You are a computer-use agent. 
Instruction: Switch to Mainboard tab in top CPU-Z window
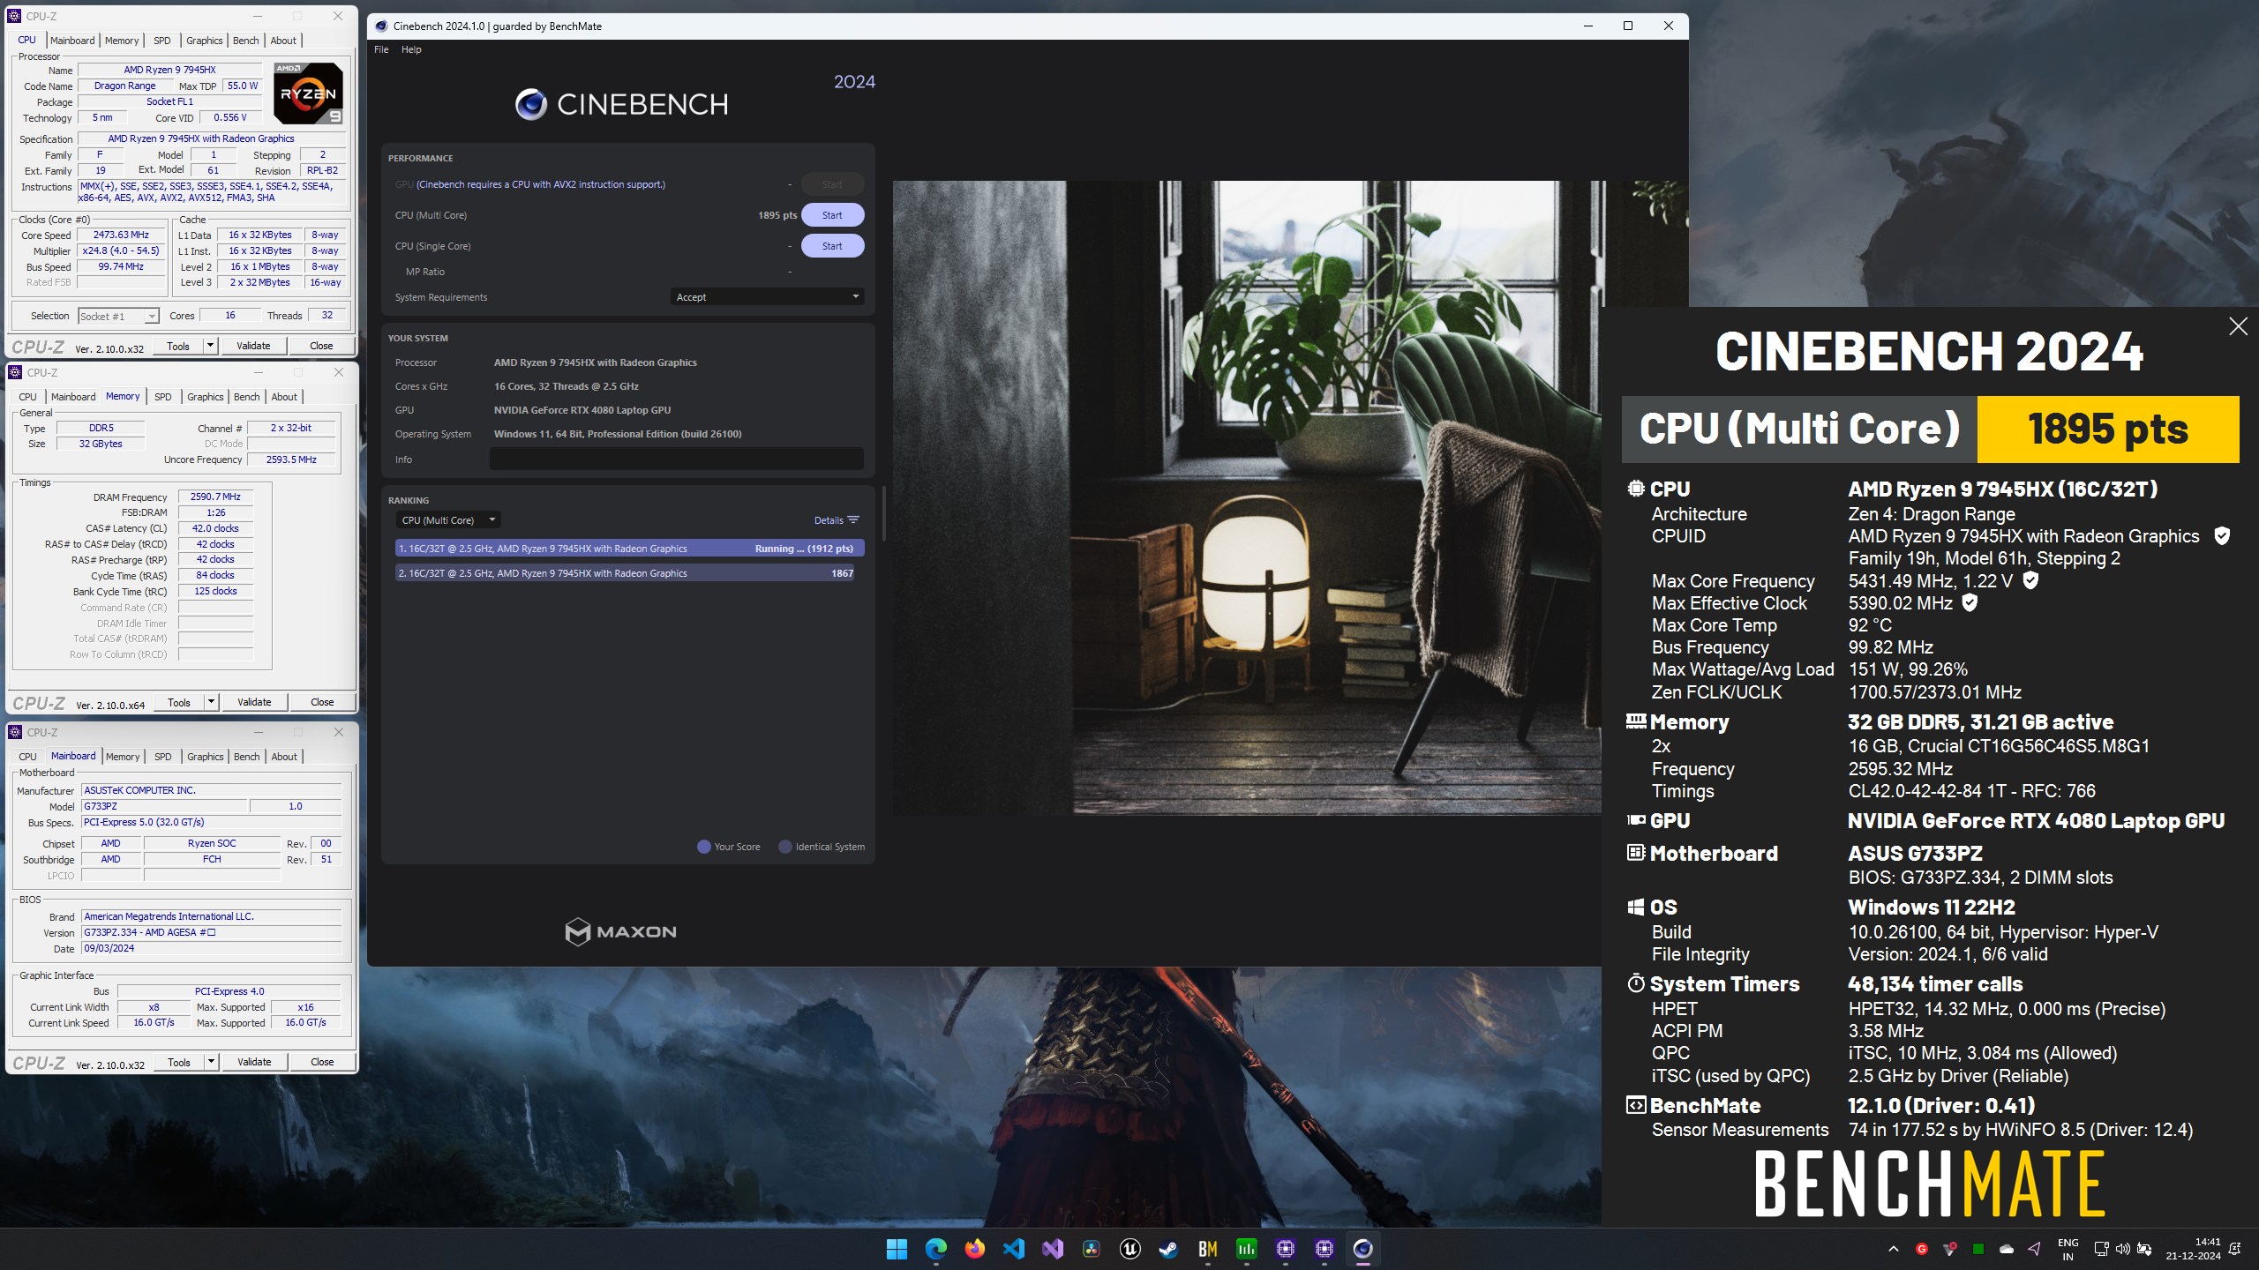[x=72, y=41]
